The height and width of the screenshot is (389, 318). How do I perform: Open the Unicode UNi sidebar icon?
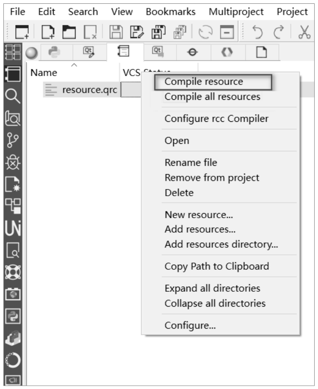(13, 228)
